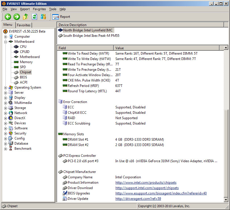Expand the Computer tree node

point(5,37)
